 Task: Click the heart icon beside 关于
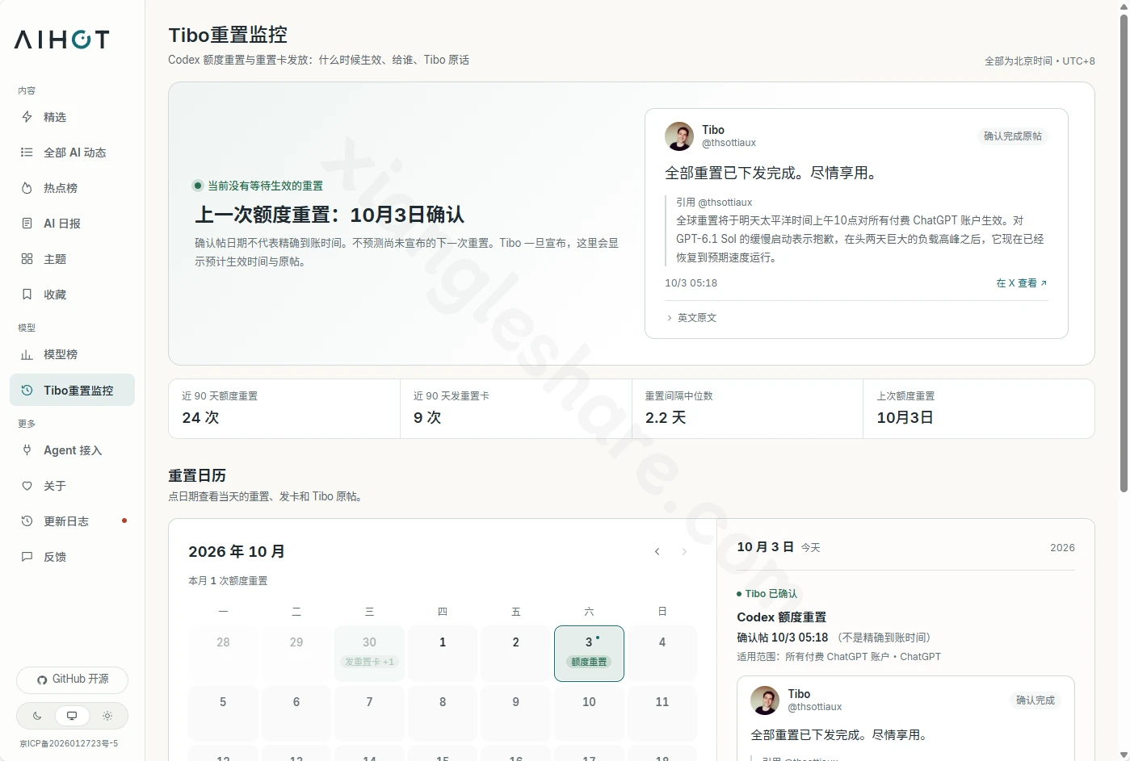pyautogui.click(x=27, y=486)
